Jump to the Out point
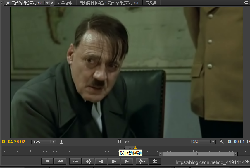The width and height of the screenshot is (250, 168). click(88, 161)
